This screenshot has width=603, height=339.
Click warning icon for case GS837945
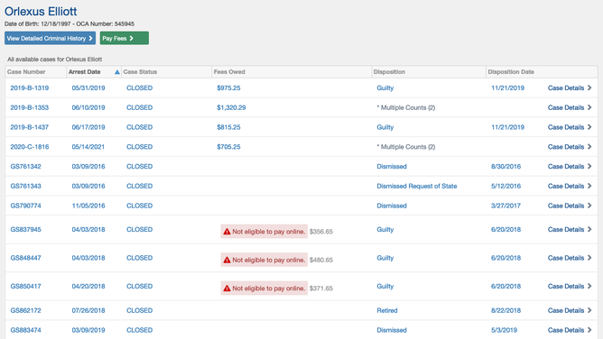click(227, 232)
